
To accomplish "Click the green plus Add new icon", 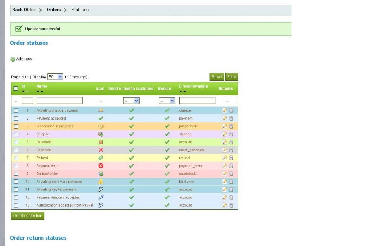I will [13, 59].
